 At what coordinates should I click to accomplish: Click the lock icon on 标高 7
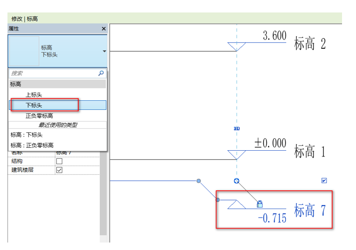click(260, 204)
